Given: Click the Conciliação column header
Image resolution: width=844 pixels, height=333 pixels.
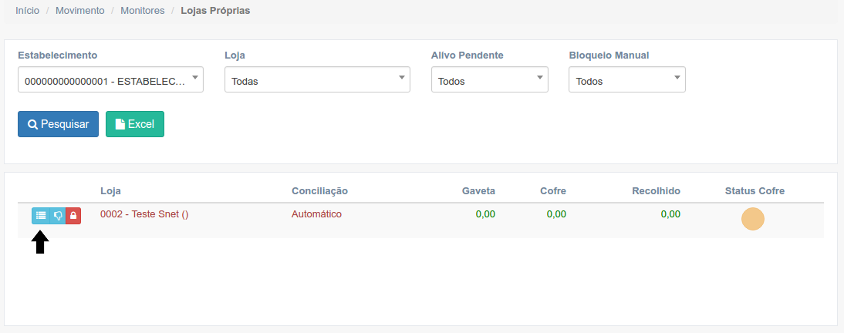Looking at the screenshot, I should coord(319,190).
